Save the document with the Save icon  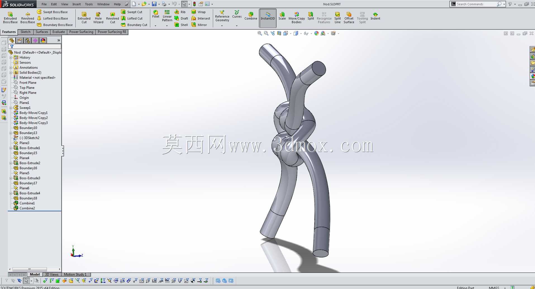pos(154,4)
